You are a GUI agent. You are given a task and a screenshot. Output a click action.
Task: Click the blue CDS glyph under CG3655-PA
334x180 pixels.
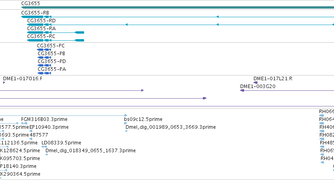pos(44,73)
